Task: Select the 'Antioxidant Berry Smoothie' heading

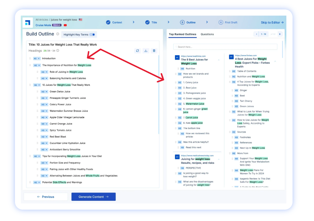Action: (65, 149)
